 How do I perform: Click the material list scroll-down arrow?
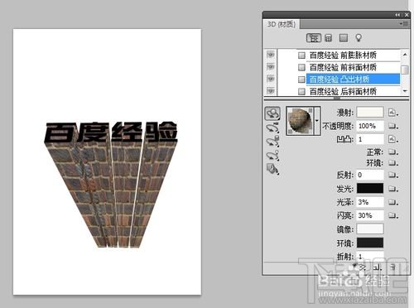tap(405, 91)
